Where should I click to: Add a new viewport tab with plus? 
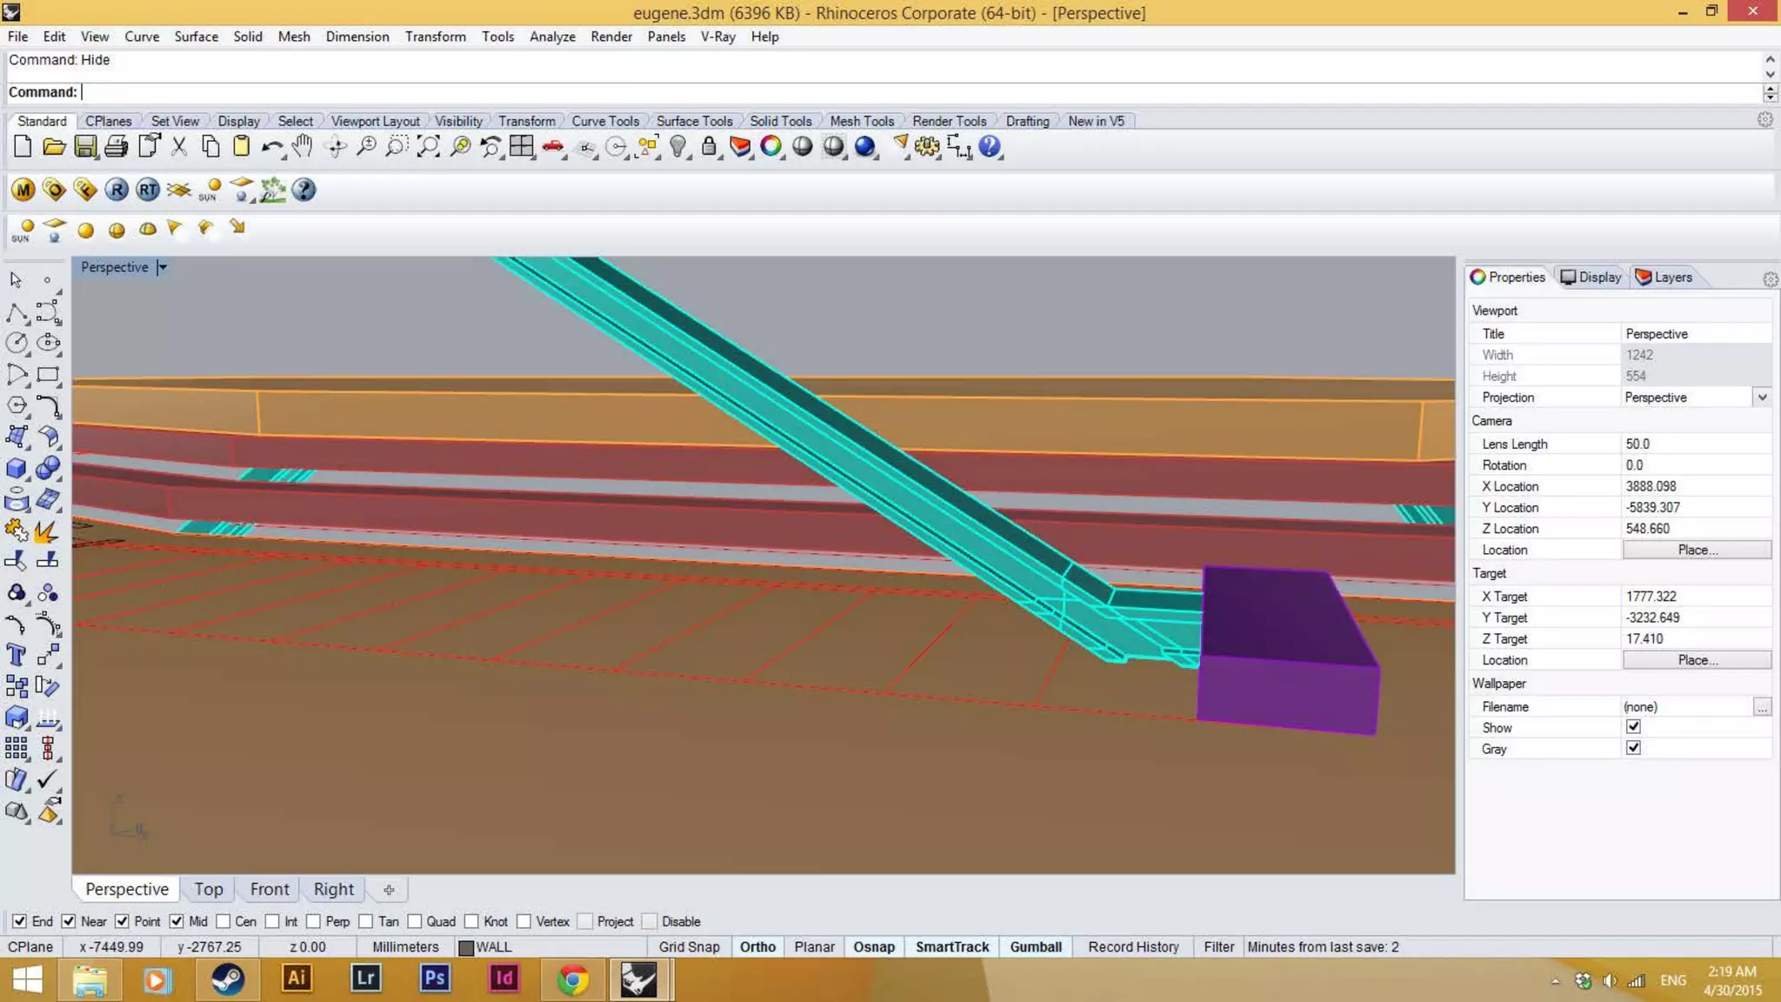pyautogui.click(x=389, y=889)
